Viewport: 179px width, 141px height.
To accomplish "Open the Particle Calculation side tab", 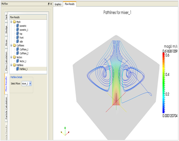I will [6, 108].
